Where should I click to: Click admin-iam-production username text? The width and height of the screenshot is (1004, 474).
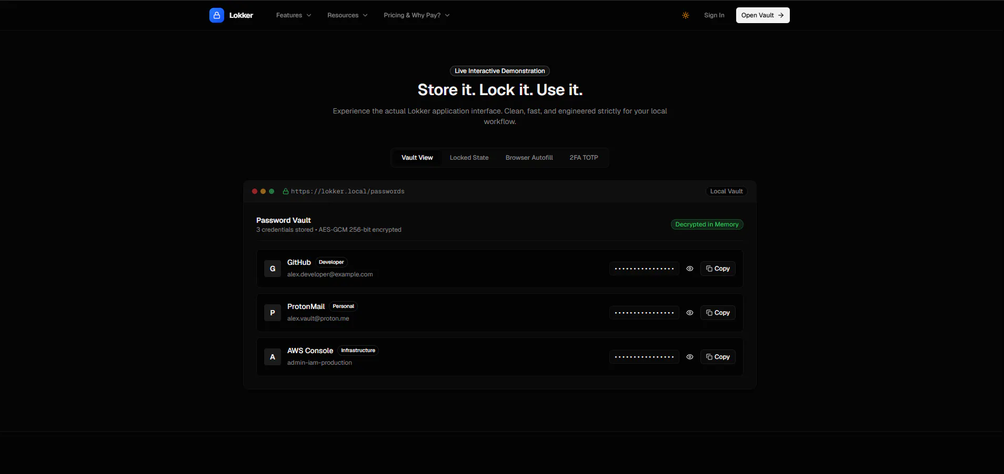tap(319, 363)
